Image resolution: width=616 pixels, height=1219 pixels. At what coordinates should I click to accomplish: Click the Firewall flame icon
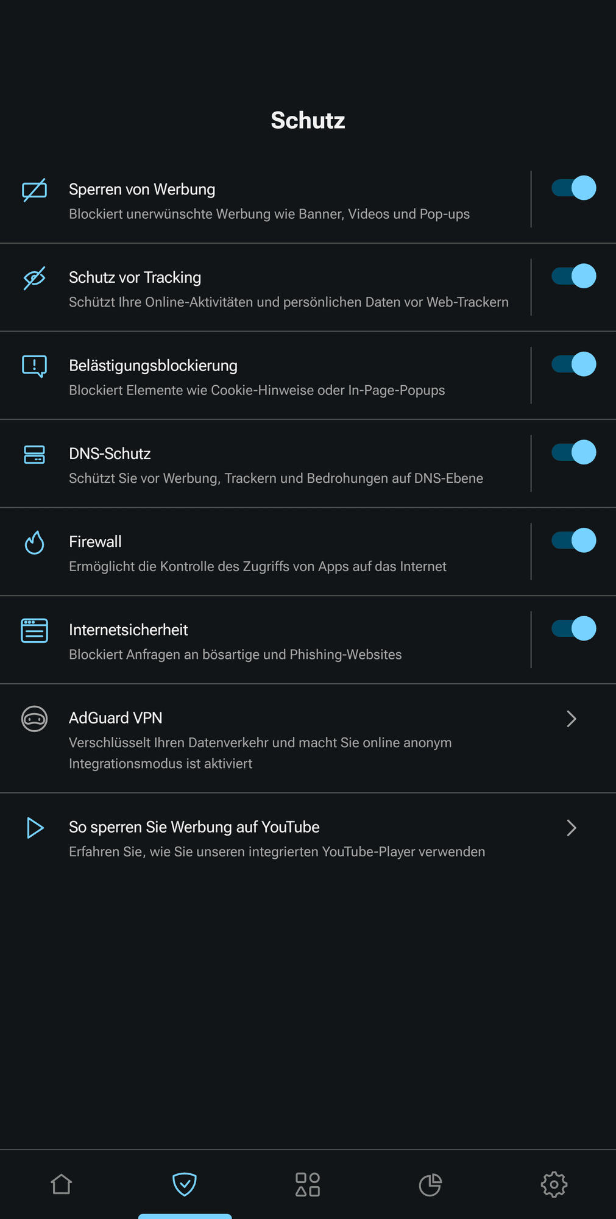coord(35,542)
